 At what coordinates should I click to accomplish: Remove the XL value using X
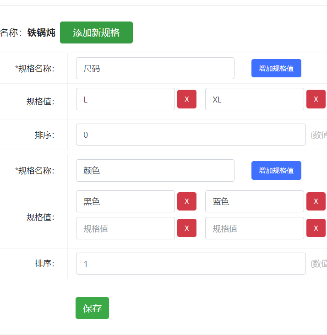(316, 99)
